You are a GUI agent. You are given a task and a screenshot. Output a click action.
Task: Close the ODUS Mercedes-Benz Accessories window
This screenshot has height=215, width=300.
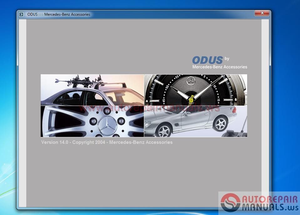(x=262, y=13)
